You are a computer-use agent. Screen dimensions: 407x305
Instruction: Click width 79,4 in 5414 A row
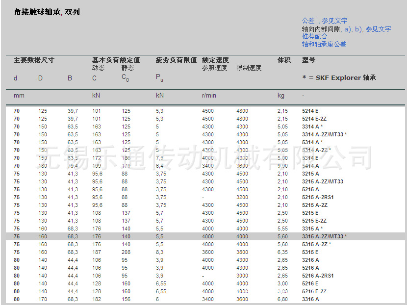(73, 166)
